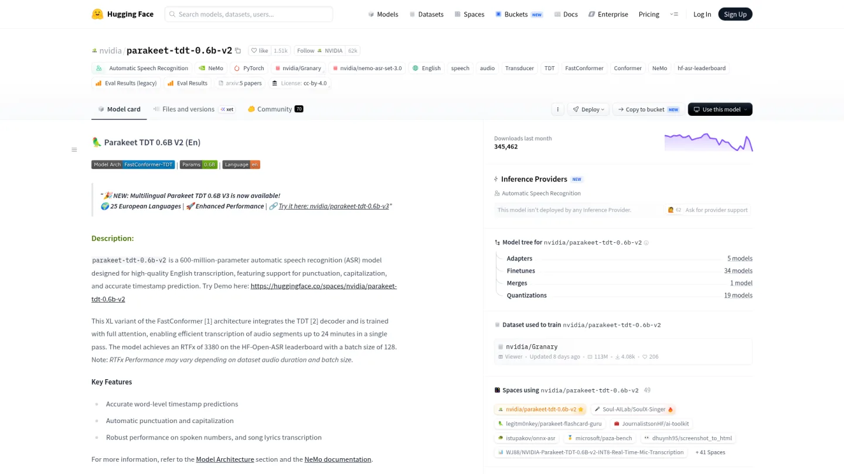Expand the Deploy dropdown
This screenshot has height=474, width=844.
click(588, 109)
